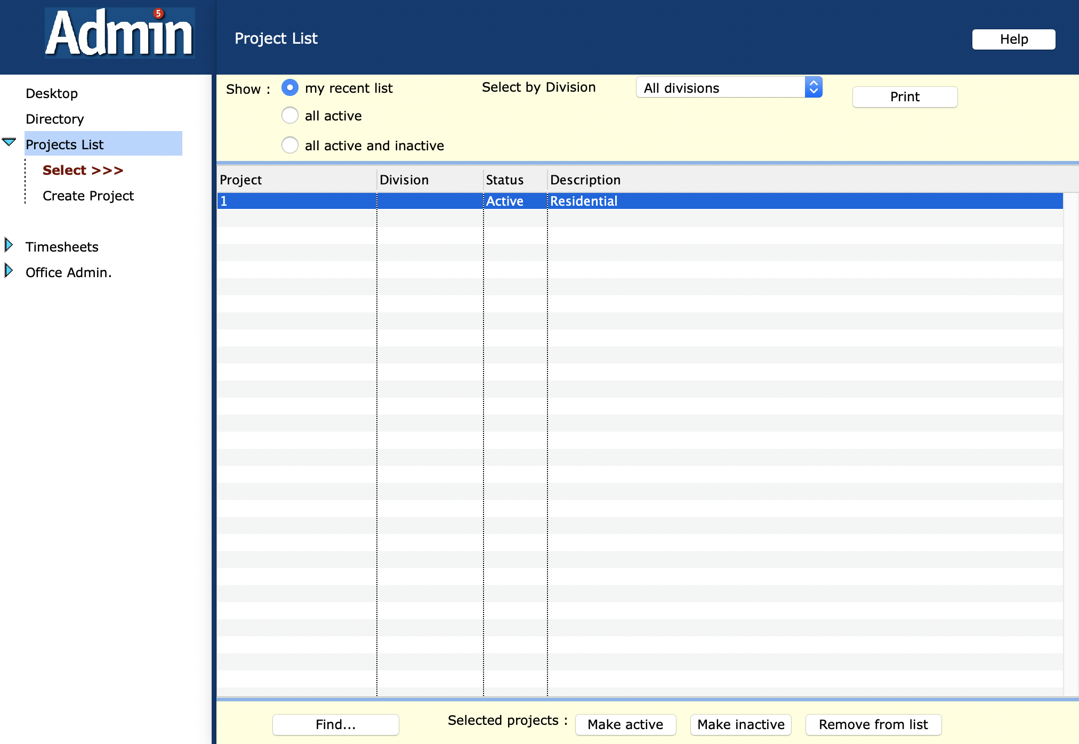Click the Status column header

(504, 180)
